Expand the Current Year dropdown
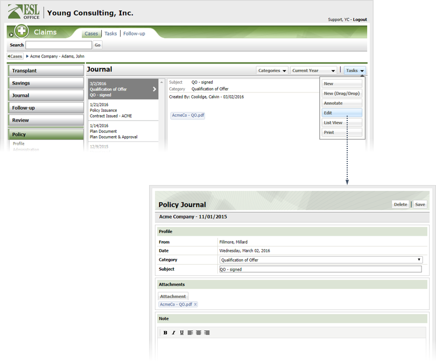 tap(314, 70)
